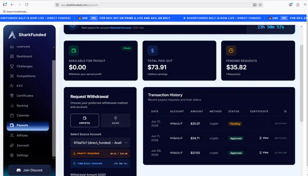Click Approved badge in Jun 11 row
This screenshot has width=308, height=176.
click(x=236, y=138)
